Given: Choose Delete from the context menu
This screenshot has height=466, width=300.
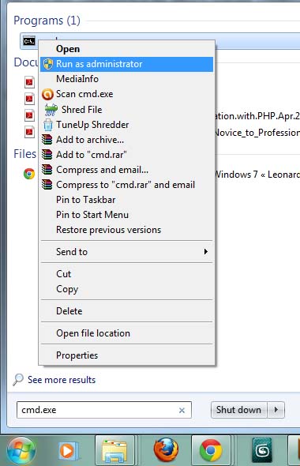Looking at the screenshot, I should [x=127, y=311].
